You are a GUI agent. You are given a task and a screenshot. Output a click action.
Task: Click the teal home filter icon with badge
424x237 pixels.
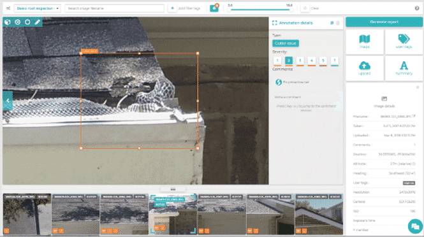[214, 8]
